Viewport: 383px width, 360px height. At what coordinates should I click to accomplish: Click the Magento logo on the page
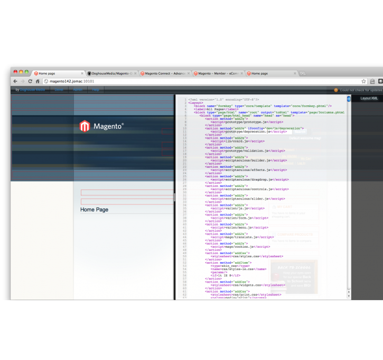[x=101, y=126]
